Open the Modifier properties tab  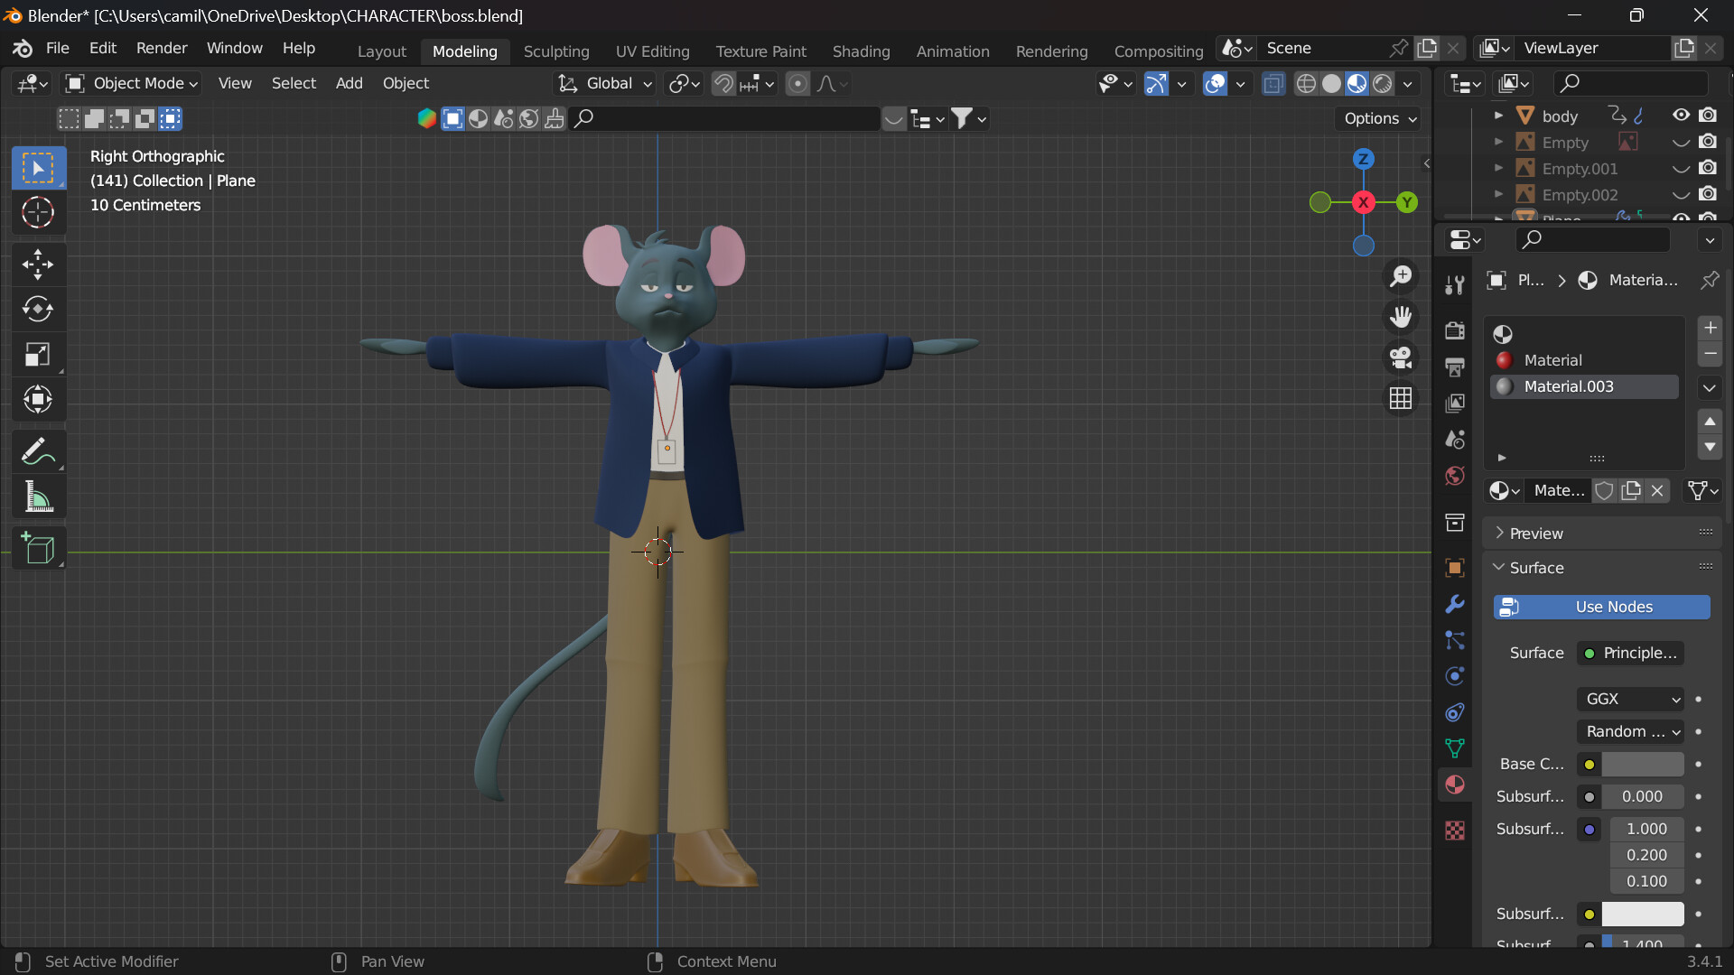[1455, 603]
